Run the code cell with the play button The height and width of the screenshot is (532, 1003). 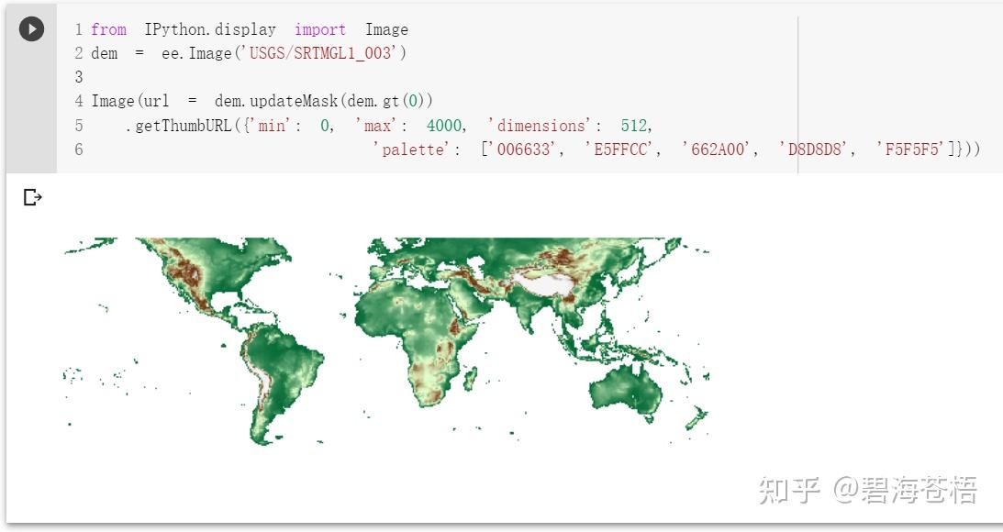pyautogui.click(x=31, y=29)
